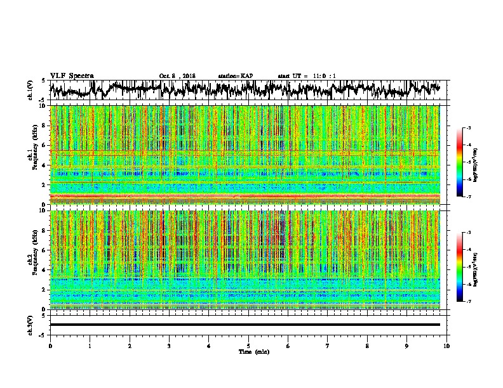Click the time axis tick label "1"

[90, 346]
